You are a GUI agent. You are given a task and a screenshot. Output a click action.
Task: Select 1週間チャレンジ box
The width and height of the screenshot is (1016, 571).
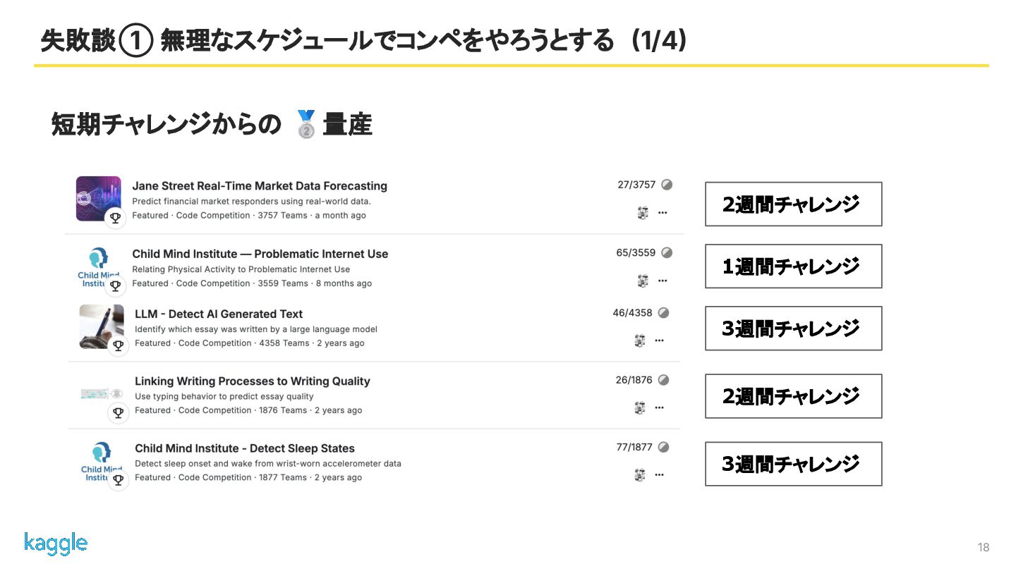coord(794,266)
